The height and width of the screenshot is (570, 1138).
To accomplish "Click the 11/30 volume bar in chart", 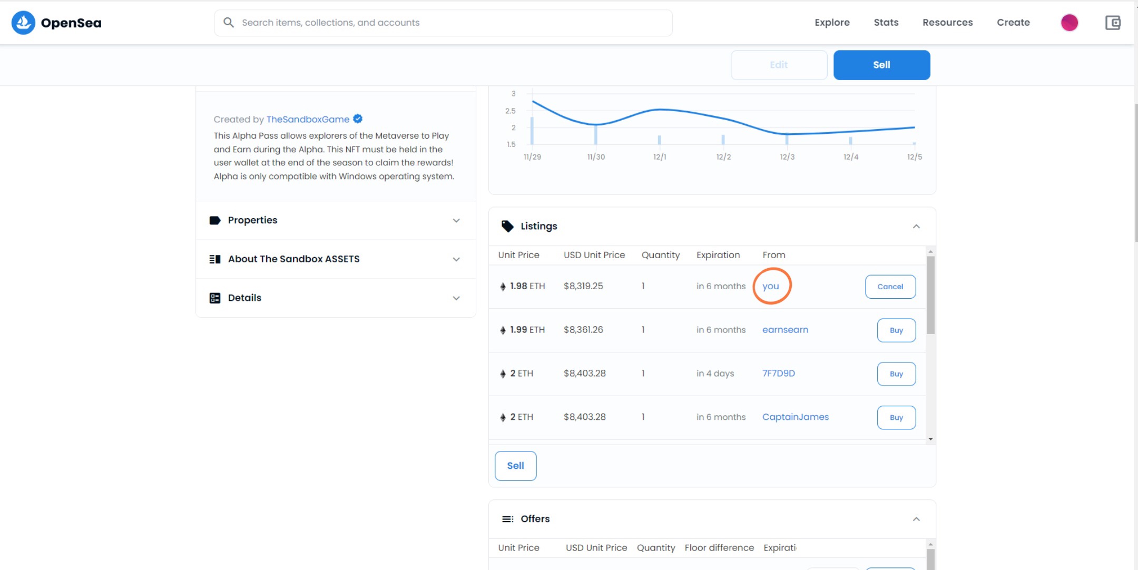I will click(x=596, y=134).
